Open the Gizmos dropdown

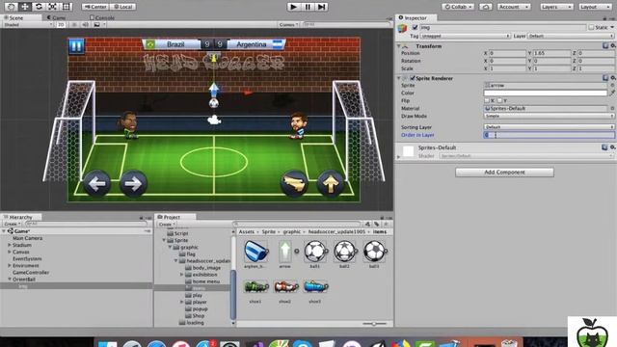[x=289, y=24]
